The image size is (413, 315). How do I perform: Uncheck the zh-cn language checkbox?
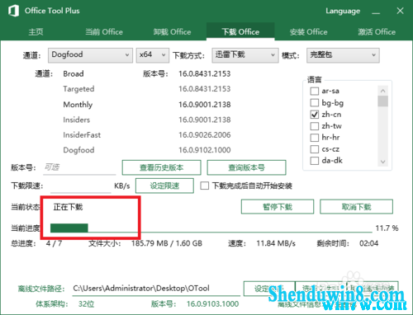(x=315, y=114)
